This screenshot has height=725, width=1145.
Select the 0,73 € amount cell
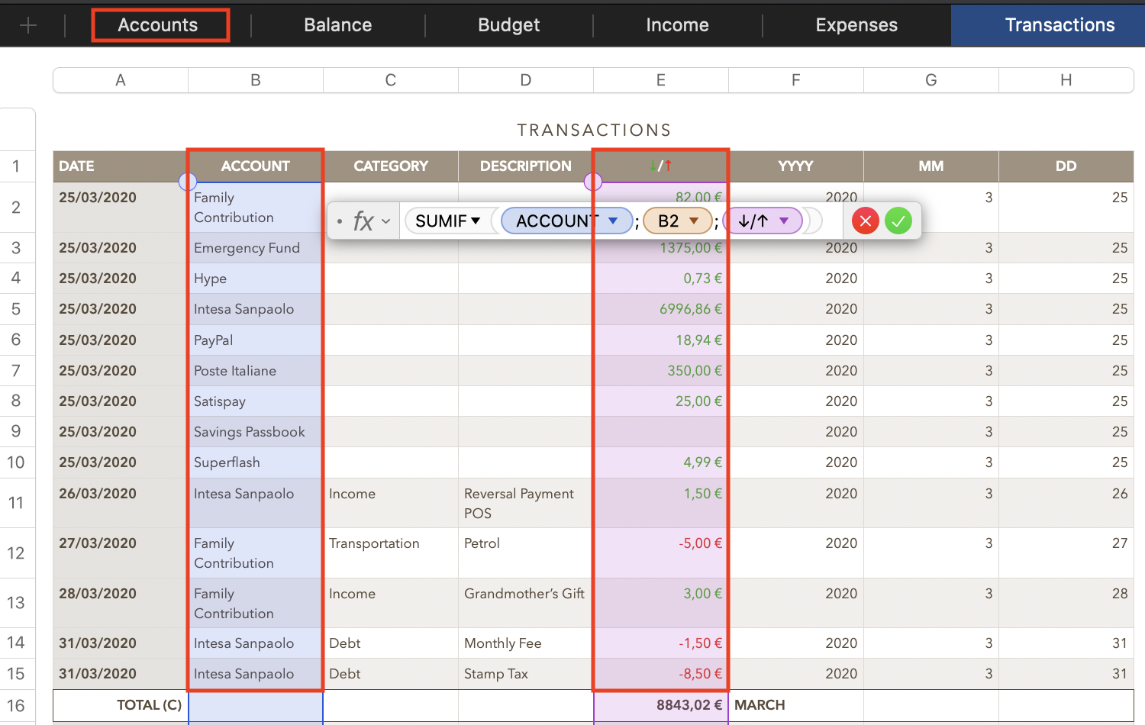pos(661,279)
